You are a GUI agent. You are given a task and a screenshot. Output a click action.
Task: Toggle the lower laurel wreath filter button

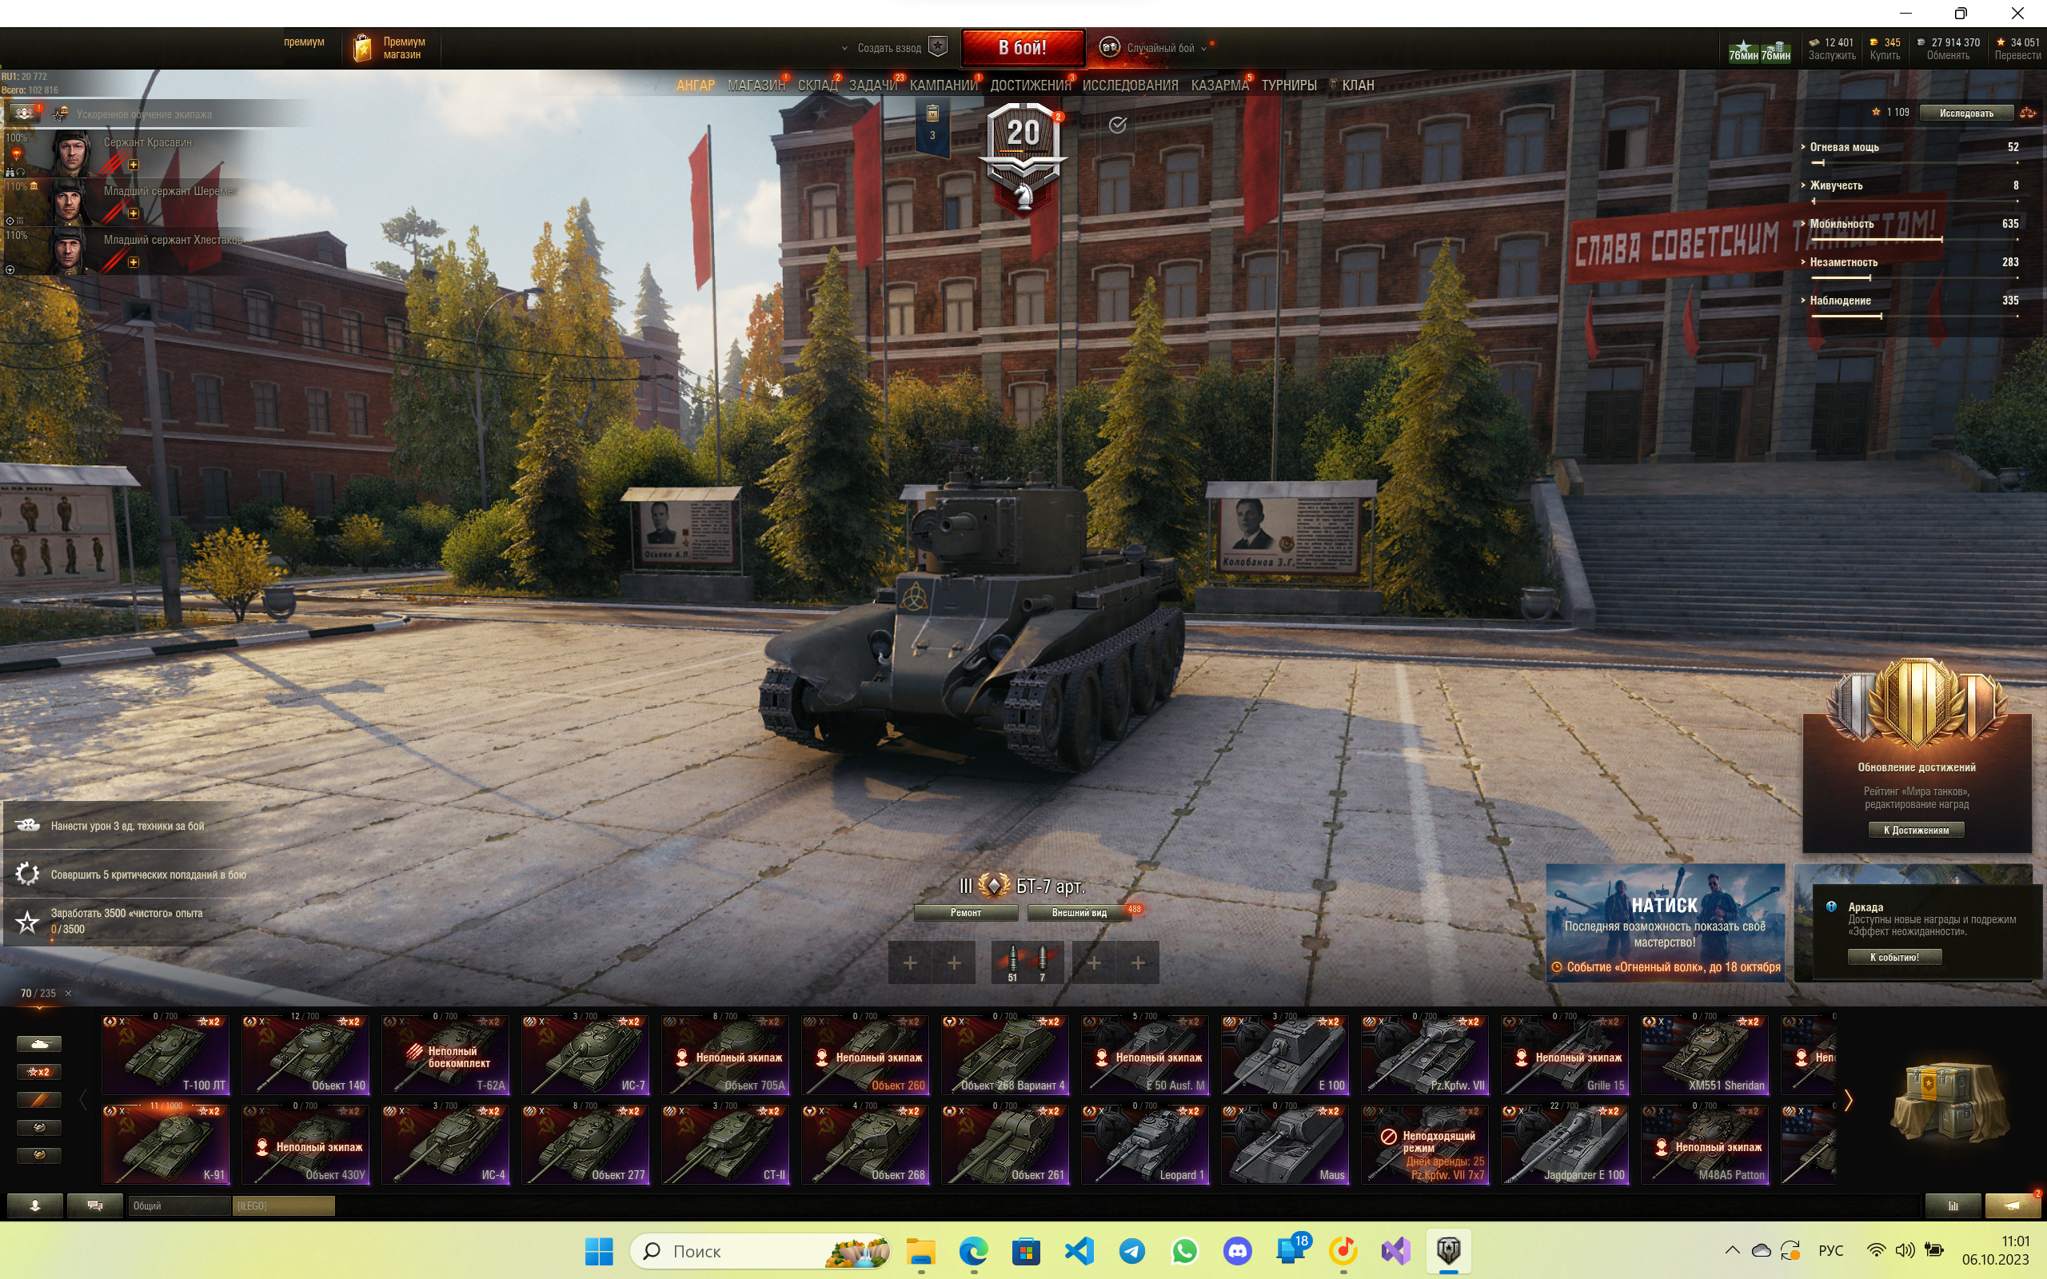tap(39, 1156)
